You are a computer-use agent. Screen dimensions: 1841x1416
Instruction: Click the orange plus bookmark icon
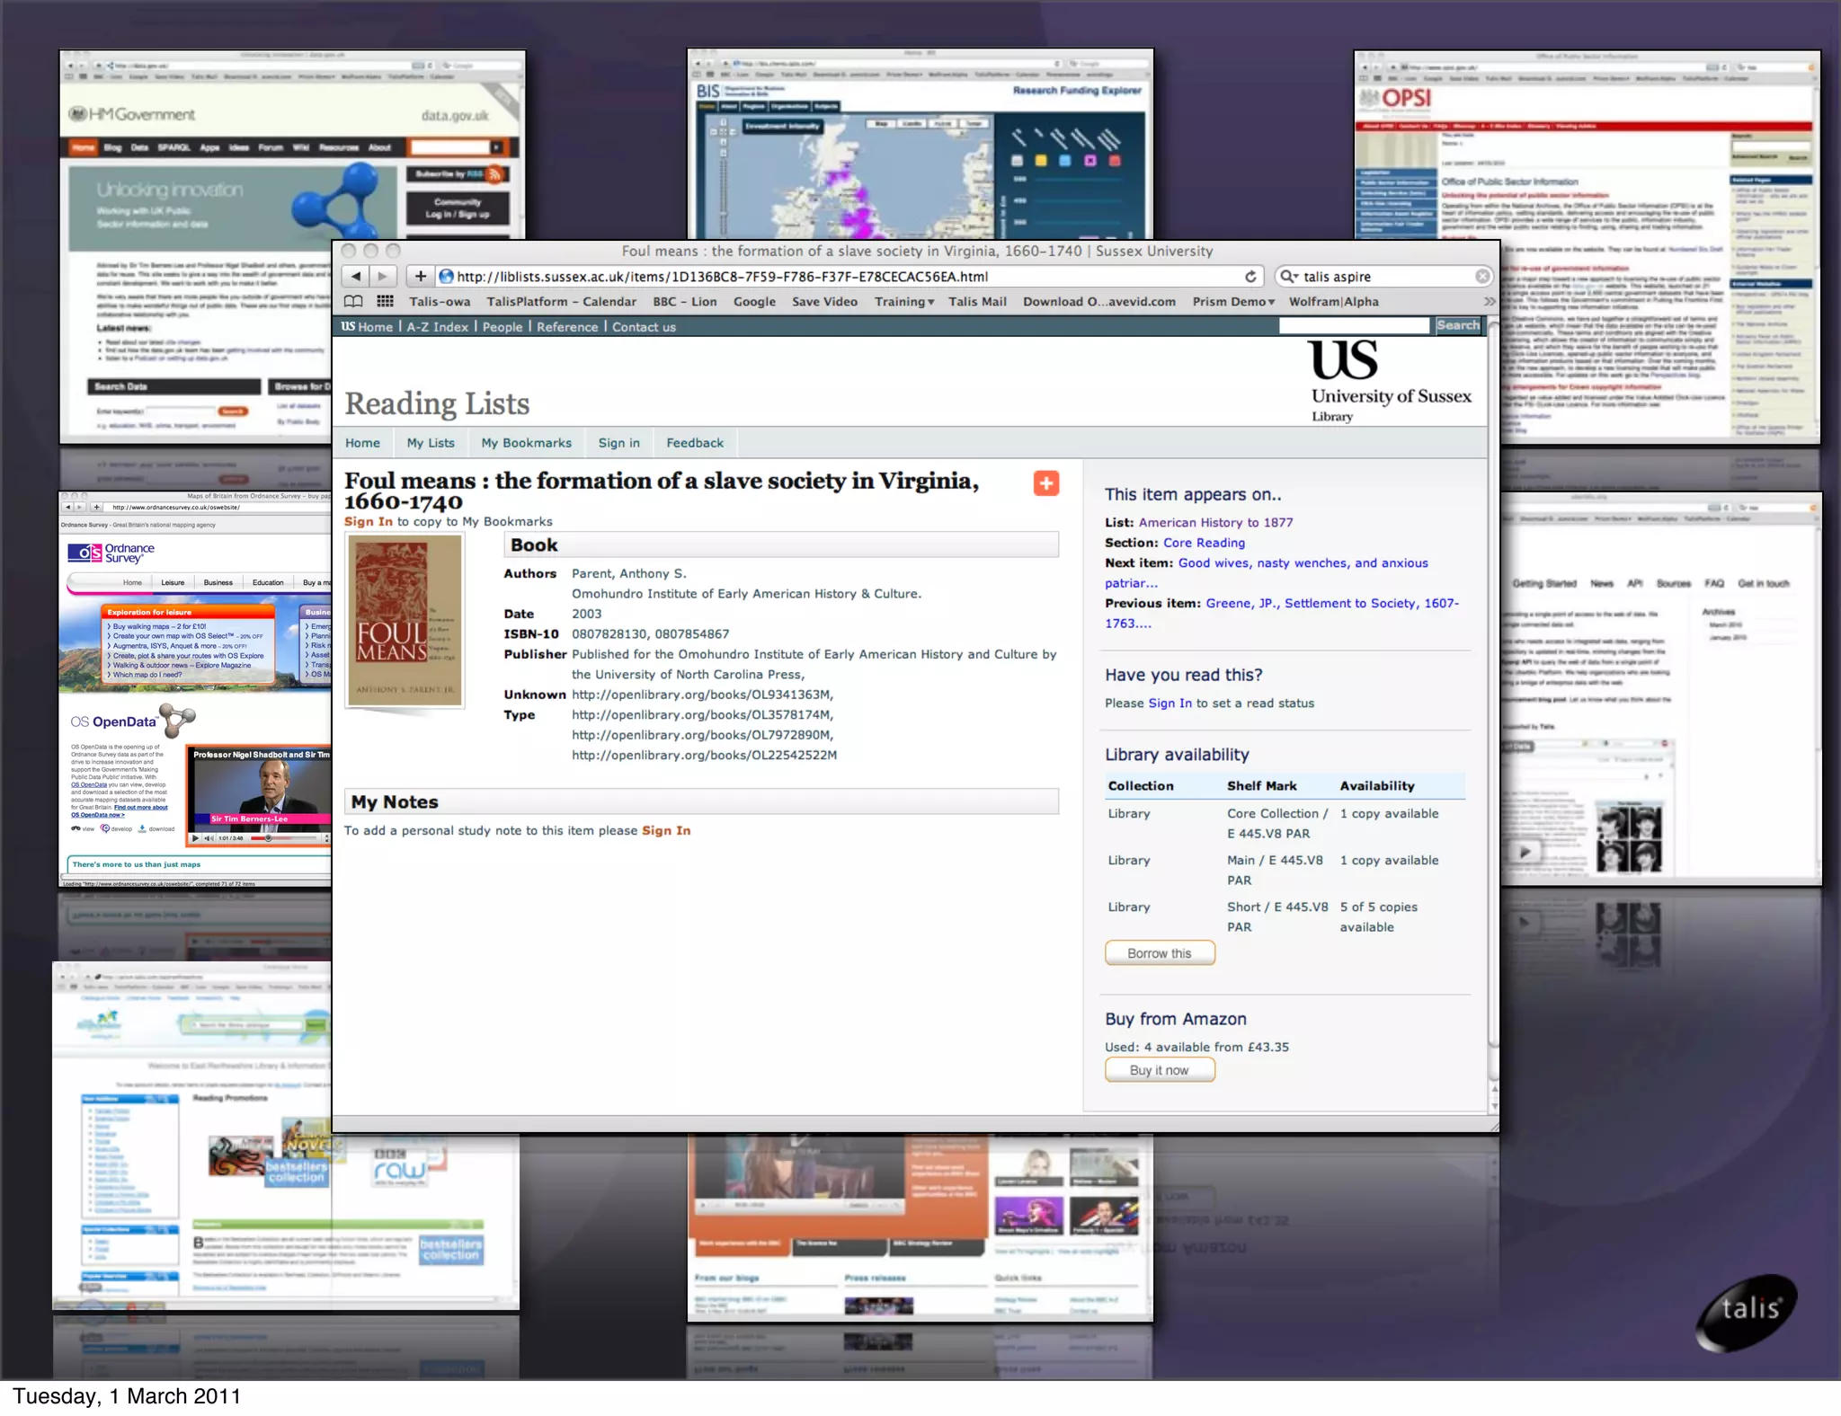(x=1045, y=483)
